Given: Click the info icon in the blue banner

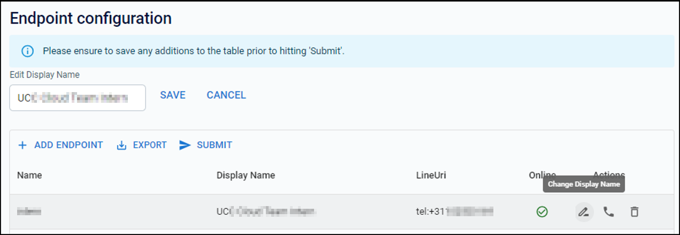Looking at the screenshot, I should click(x=27, y=51).
